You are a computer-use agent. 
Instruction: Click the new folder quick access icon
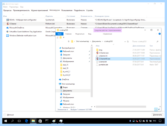(x=60, y=37)
